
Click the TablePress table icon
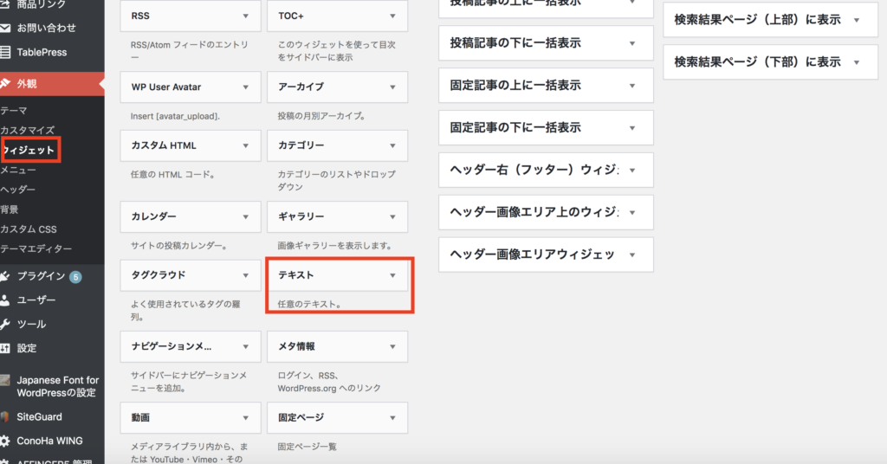pos(5,52)
